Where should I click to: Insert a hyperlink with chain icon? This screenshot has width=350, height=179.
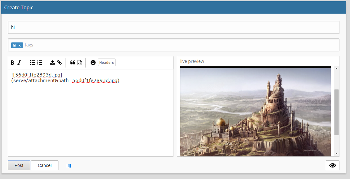(x=59, y=63)
